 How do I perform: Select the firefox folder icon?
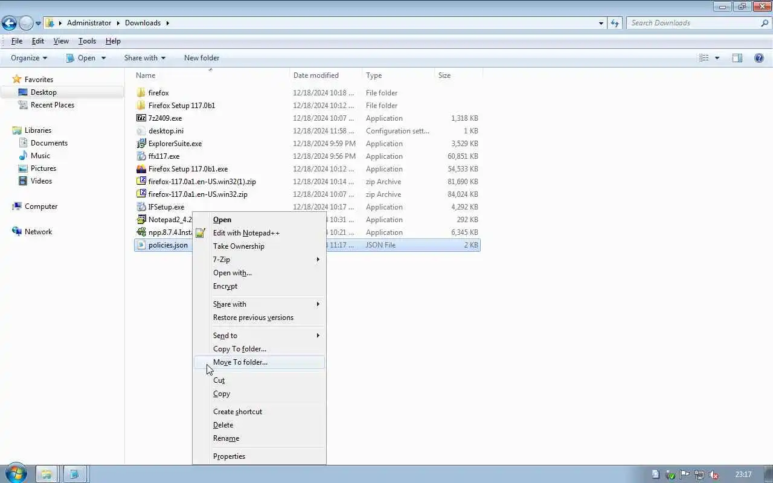(x=141, y=93)
